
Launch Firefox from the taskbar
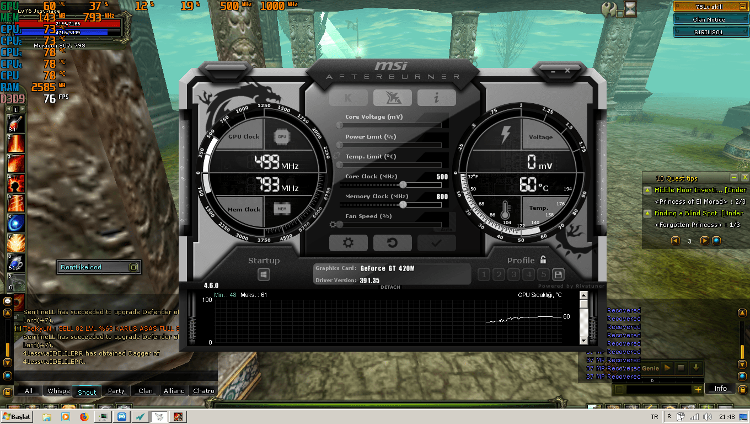(84, 417)
